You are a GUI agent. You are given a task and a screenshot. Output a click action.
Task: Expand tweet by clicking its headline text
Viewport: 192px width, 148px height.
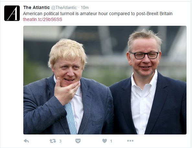pyautogui.click(x=97, y=14)
